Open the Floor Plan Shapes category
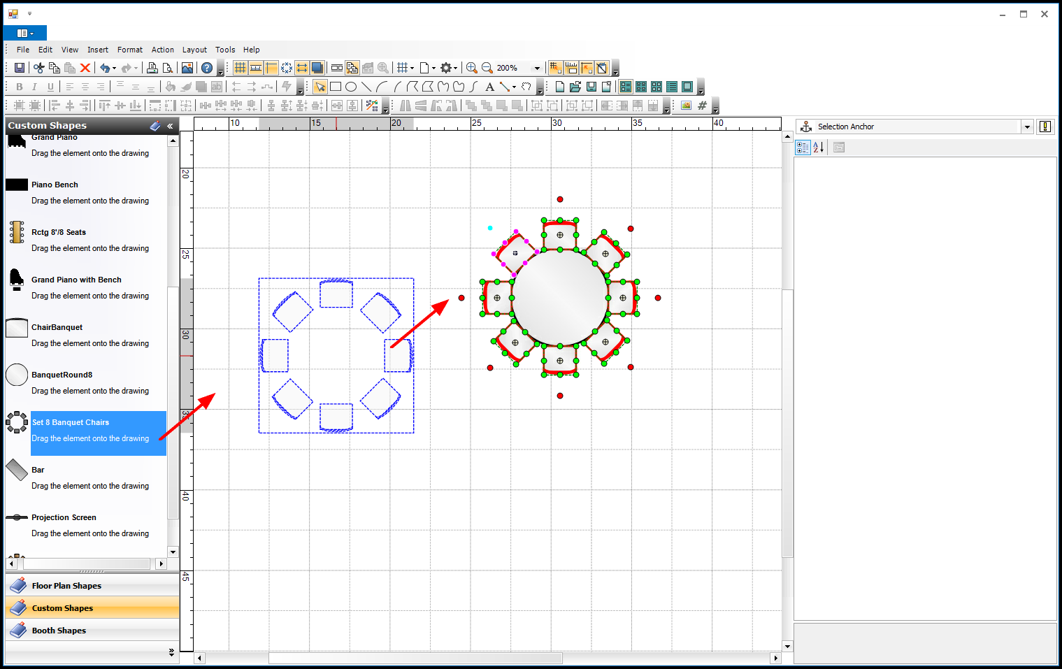Screen dimensions: 1062x669 tap(92, 586)
